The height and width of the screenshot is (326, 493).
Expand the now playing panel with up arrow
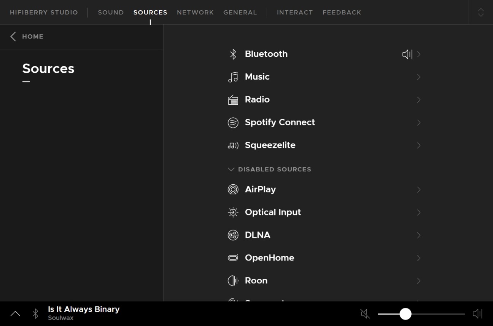point(15,314)
